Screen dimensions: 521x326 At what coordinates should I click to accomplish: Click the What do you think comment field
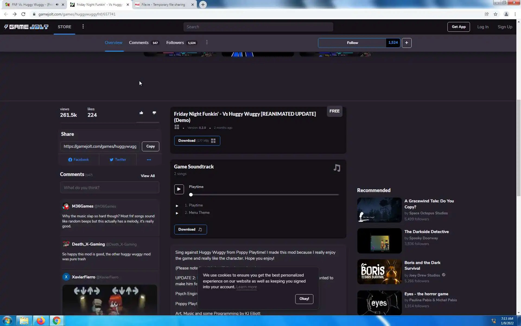click(109, 187)
